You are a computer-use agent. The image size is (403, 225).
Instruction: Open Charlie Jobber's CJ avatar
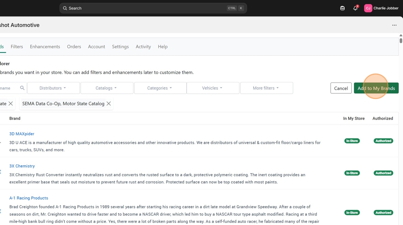368,8
